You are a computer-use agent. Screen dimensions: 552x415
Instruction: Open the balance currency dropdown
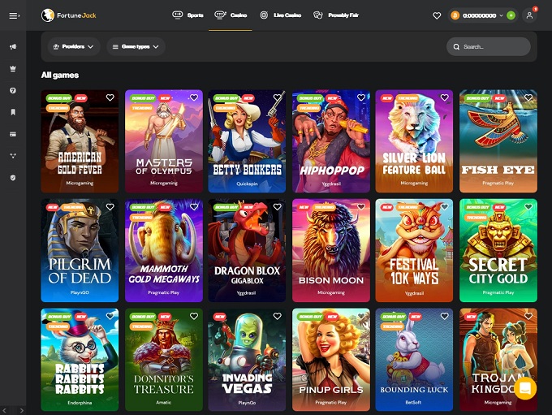click(x=501, y=15)
